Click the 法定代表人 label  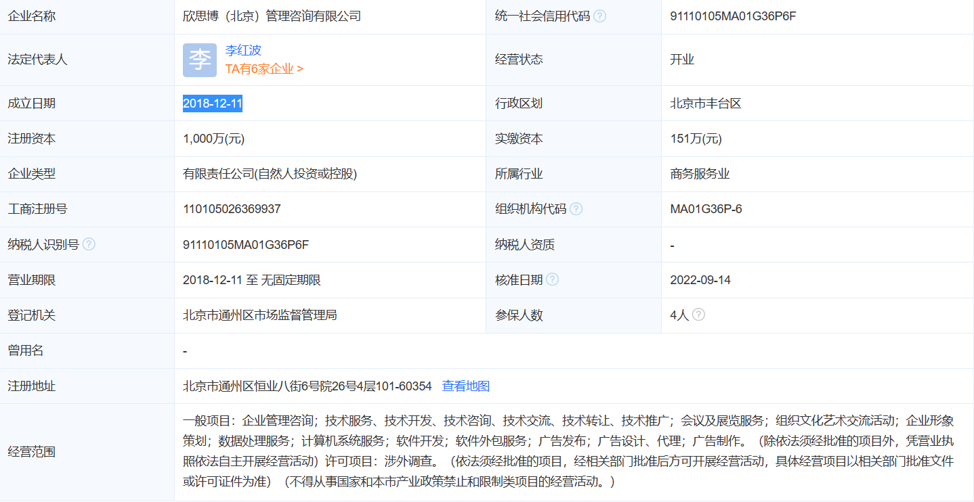click(x=37, y=60)
